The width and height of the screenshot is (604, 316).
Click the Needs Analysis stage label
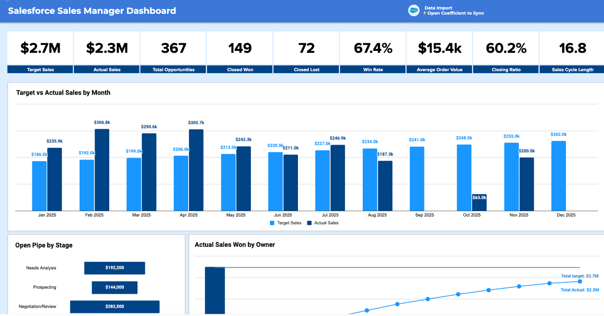click(41, 268)
